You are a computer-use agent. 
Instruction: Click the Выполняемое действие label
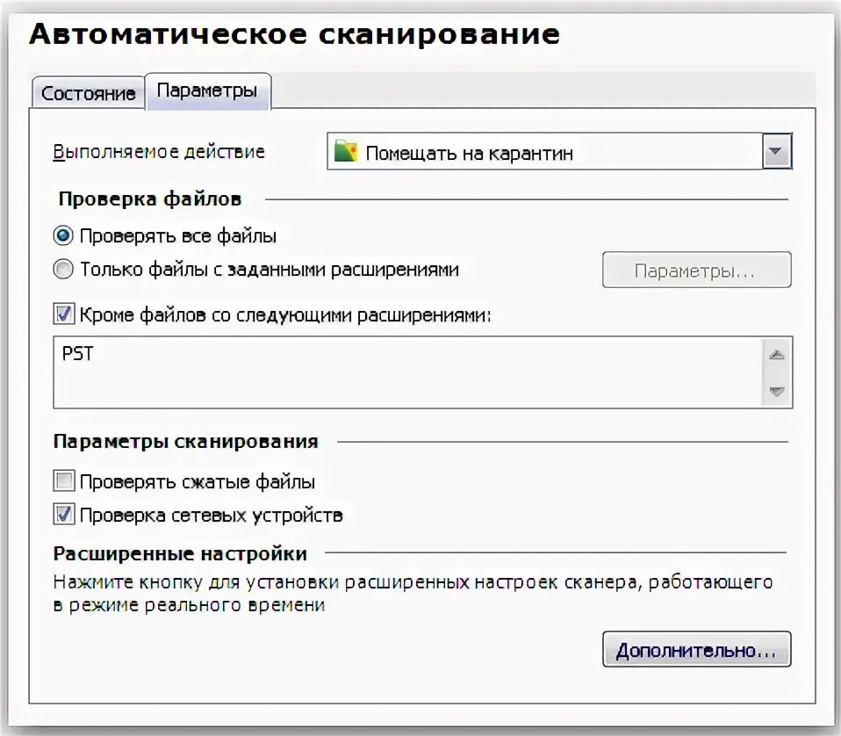click(159, 152)
